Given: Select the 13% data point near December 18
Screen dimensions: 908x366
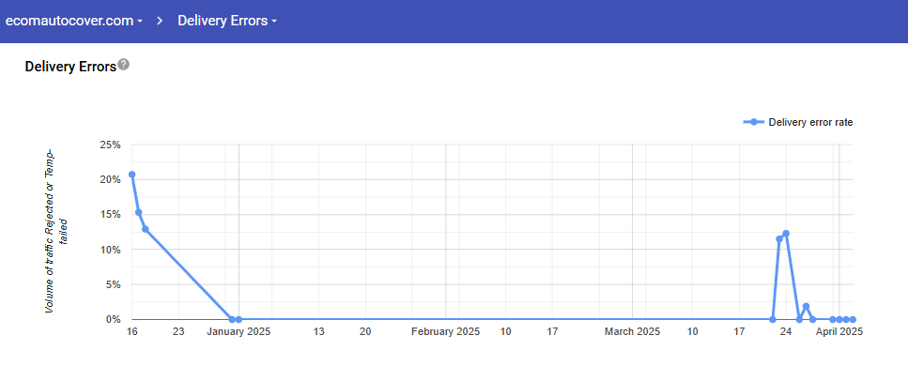Looking at the screenshot, I should (x=146, y=229).
